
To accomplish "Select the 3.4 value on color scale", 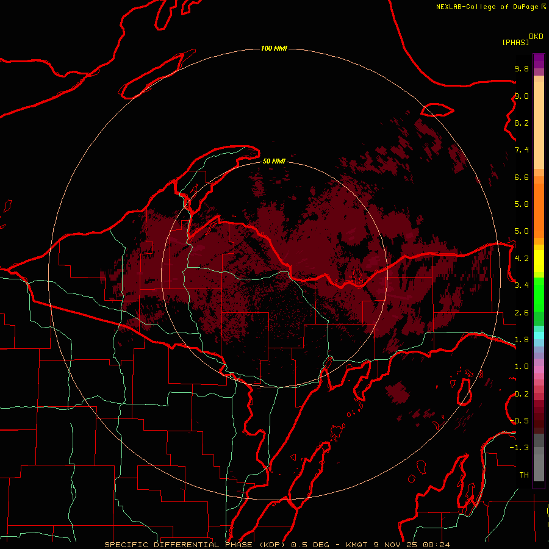I will click(522, 285).
